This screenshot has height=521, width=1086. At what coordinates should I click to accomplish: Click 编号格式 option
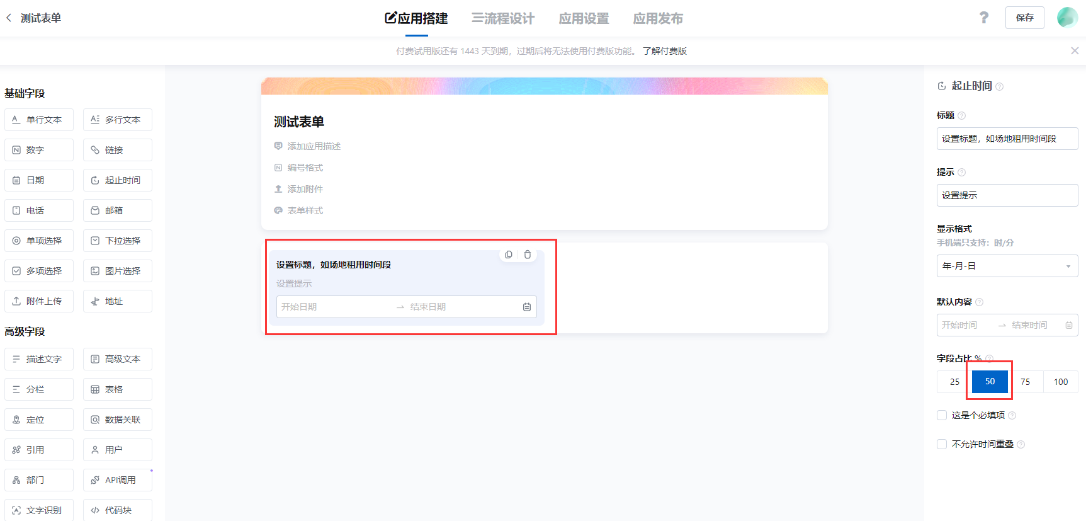click(x=298, y=168)
